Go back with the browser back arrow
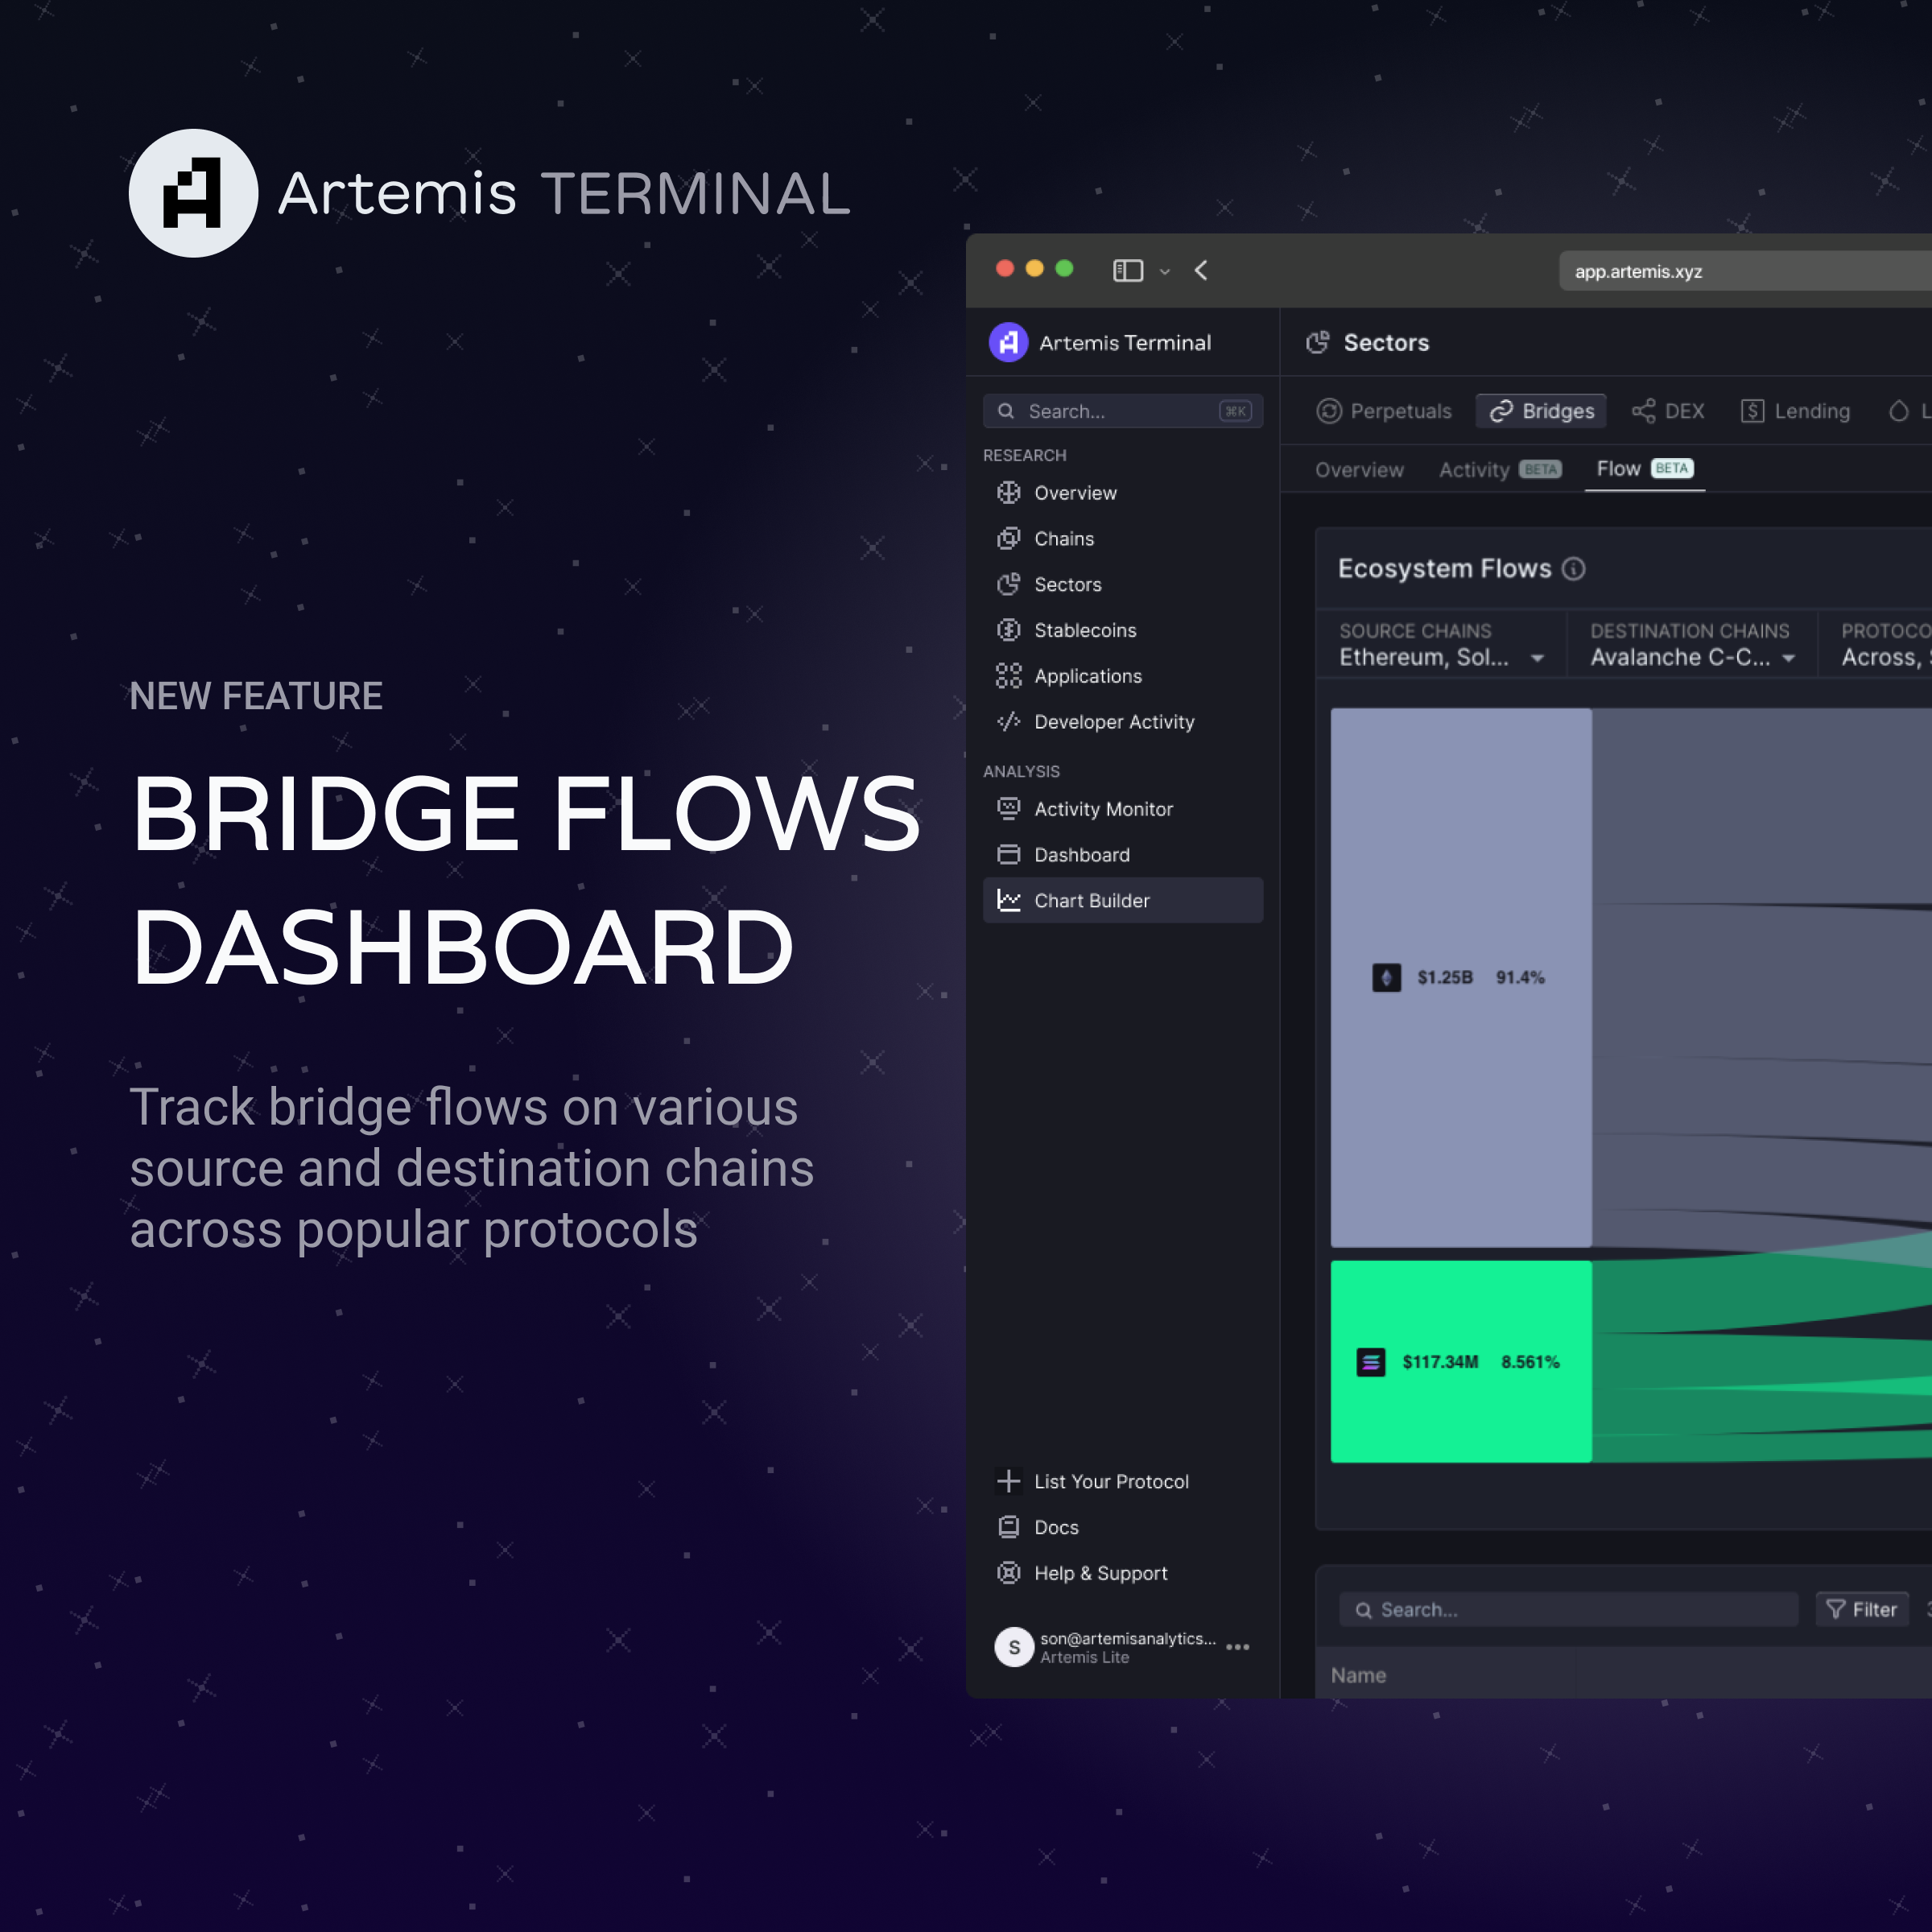The height and width of the screenshot is (1932, 1932). (x=1201, y=271)
